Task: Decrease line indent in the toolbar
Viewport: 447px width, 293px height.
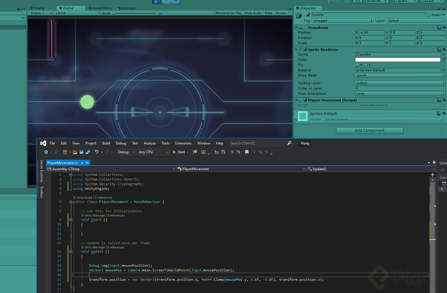Action: [232, 152]
